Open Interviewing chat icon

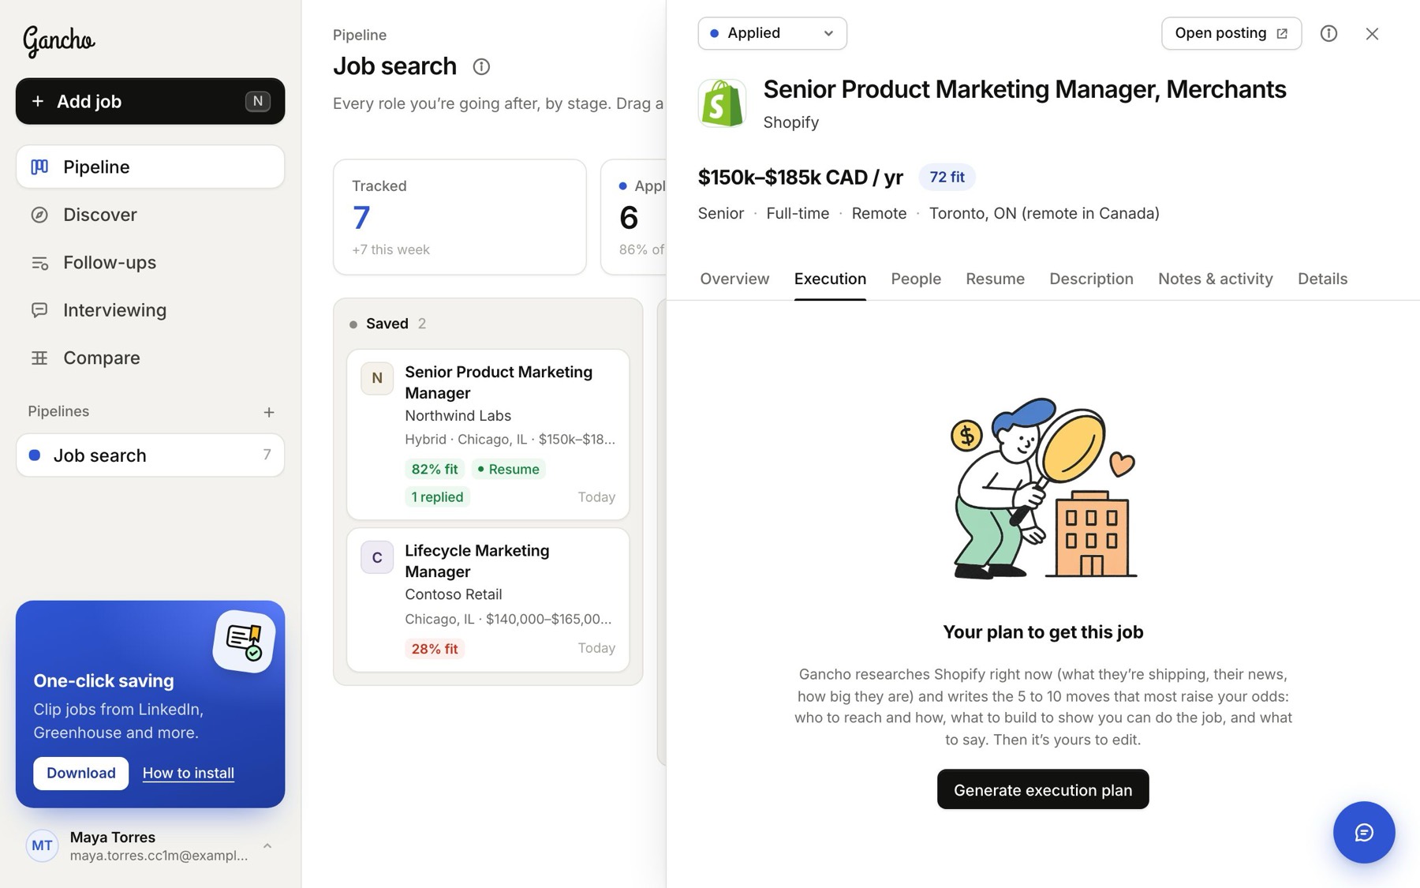[39, 310]
